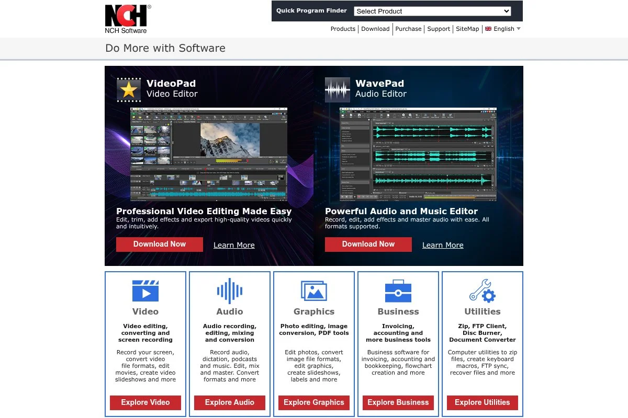Viewport: 628px width, 418px height.
Task: Click Learn More for VideoPad
Action: tap(234, 245)
